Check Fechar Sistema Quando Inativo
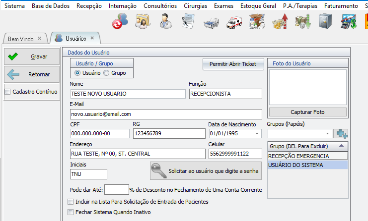The height and width of the screenshot is (221, 368). (x=70, y=212)
